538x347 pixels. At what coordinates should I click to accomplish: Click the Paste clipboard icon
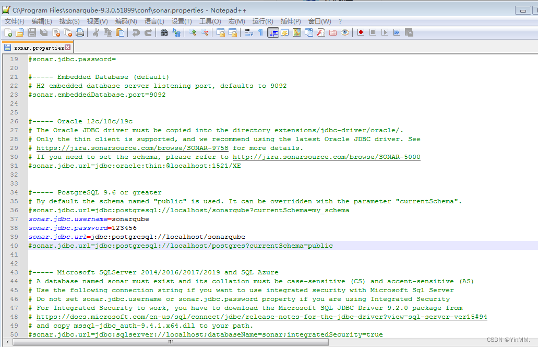tap(120, 32)
